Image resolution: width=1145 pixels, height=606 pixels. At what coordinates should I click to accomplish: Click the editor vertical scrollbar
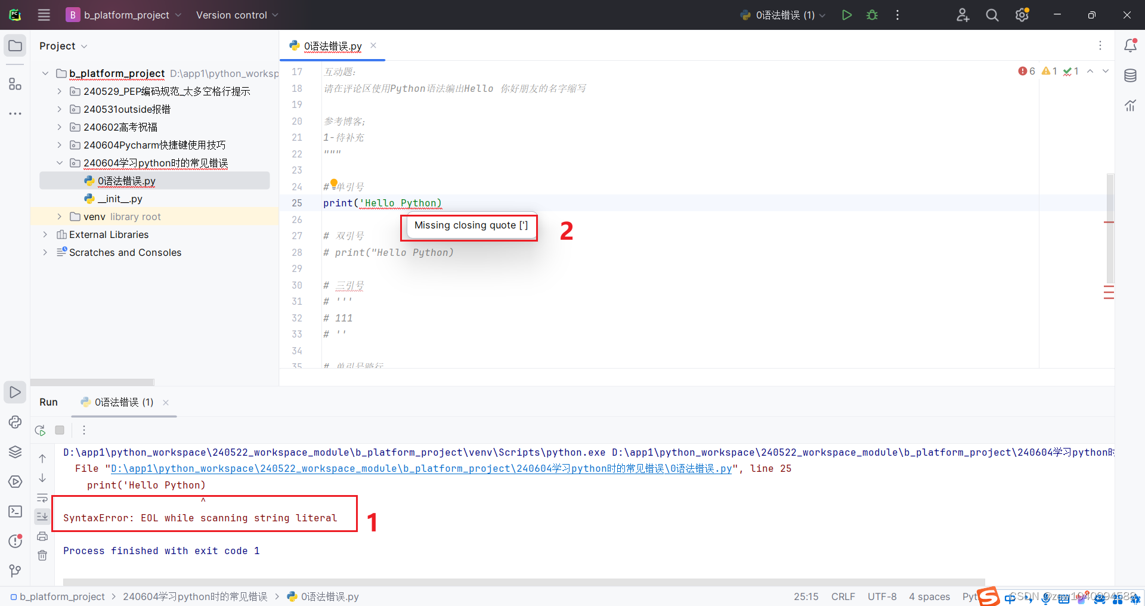click(x=1110, y=228)
